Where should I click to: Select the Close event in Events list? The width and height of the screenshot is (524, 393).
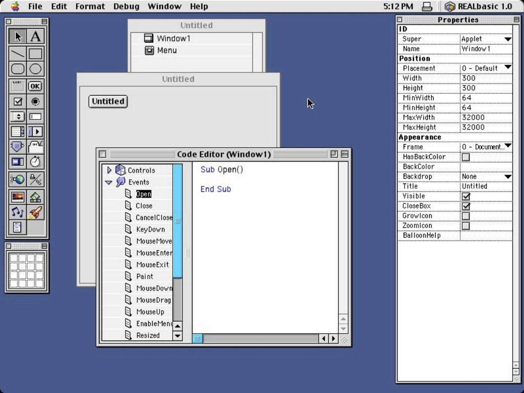click(144, 206)
